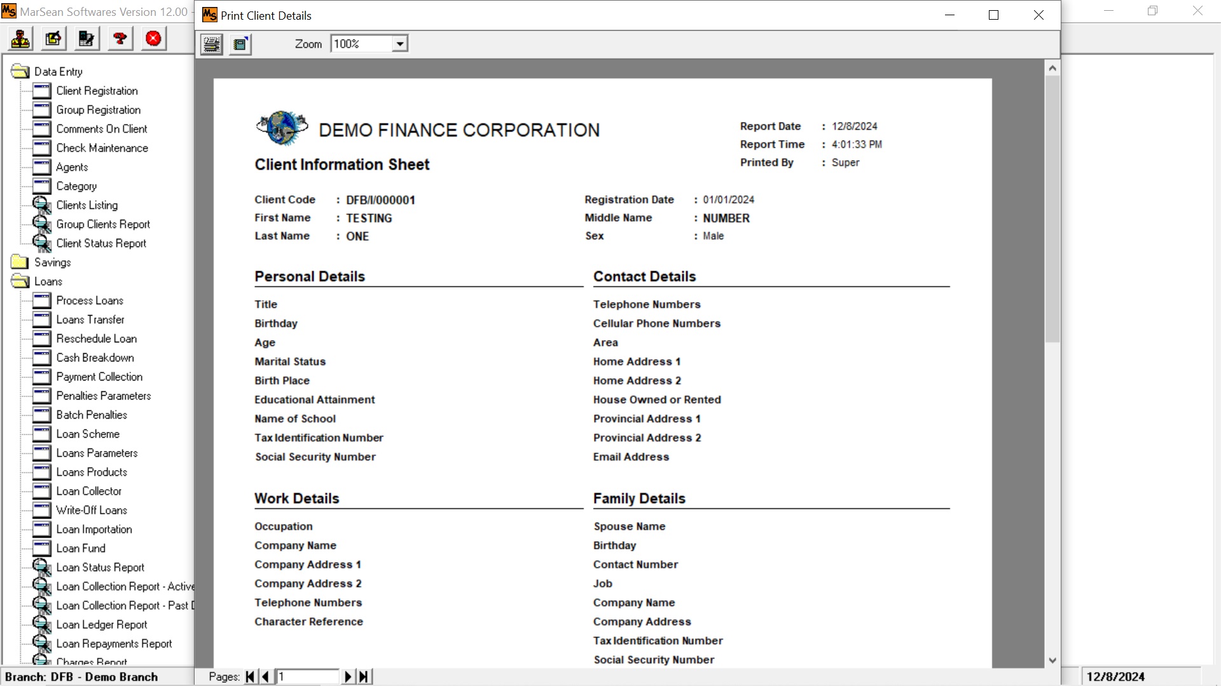The height and width of the screenshot is (686, 1221).
Task: Open the Clients Listing report item
Action: pyautogui.click(x=86, y=205)
